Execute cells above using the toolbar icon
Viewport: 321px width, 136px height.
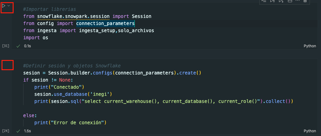[273, 1]
